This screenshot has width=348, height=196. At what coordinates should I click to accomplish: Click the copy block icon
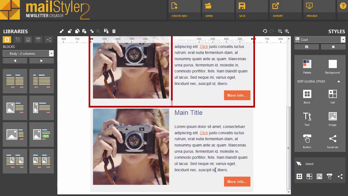[x=77, y=31]
